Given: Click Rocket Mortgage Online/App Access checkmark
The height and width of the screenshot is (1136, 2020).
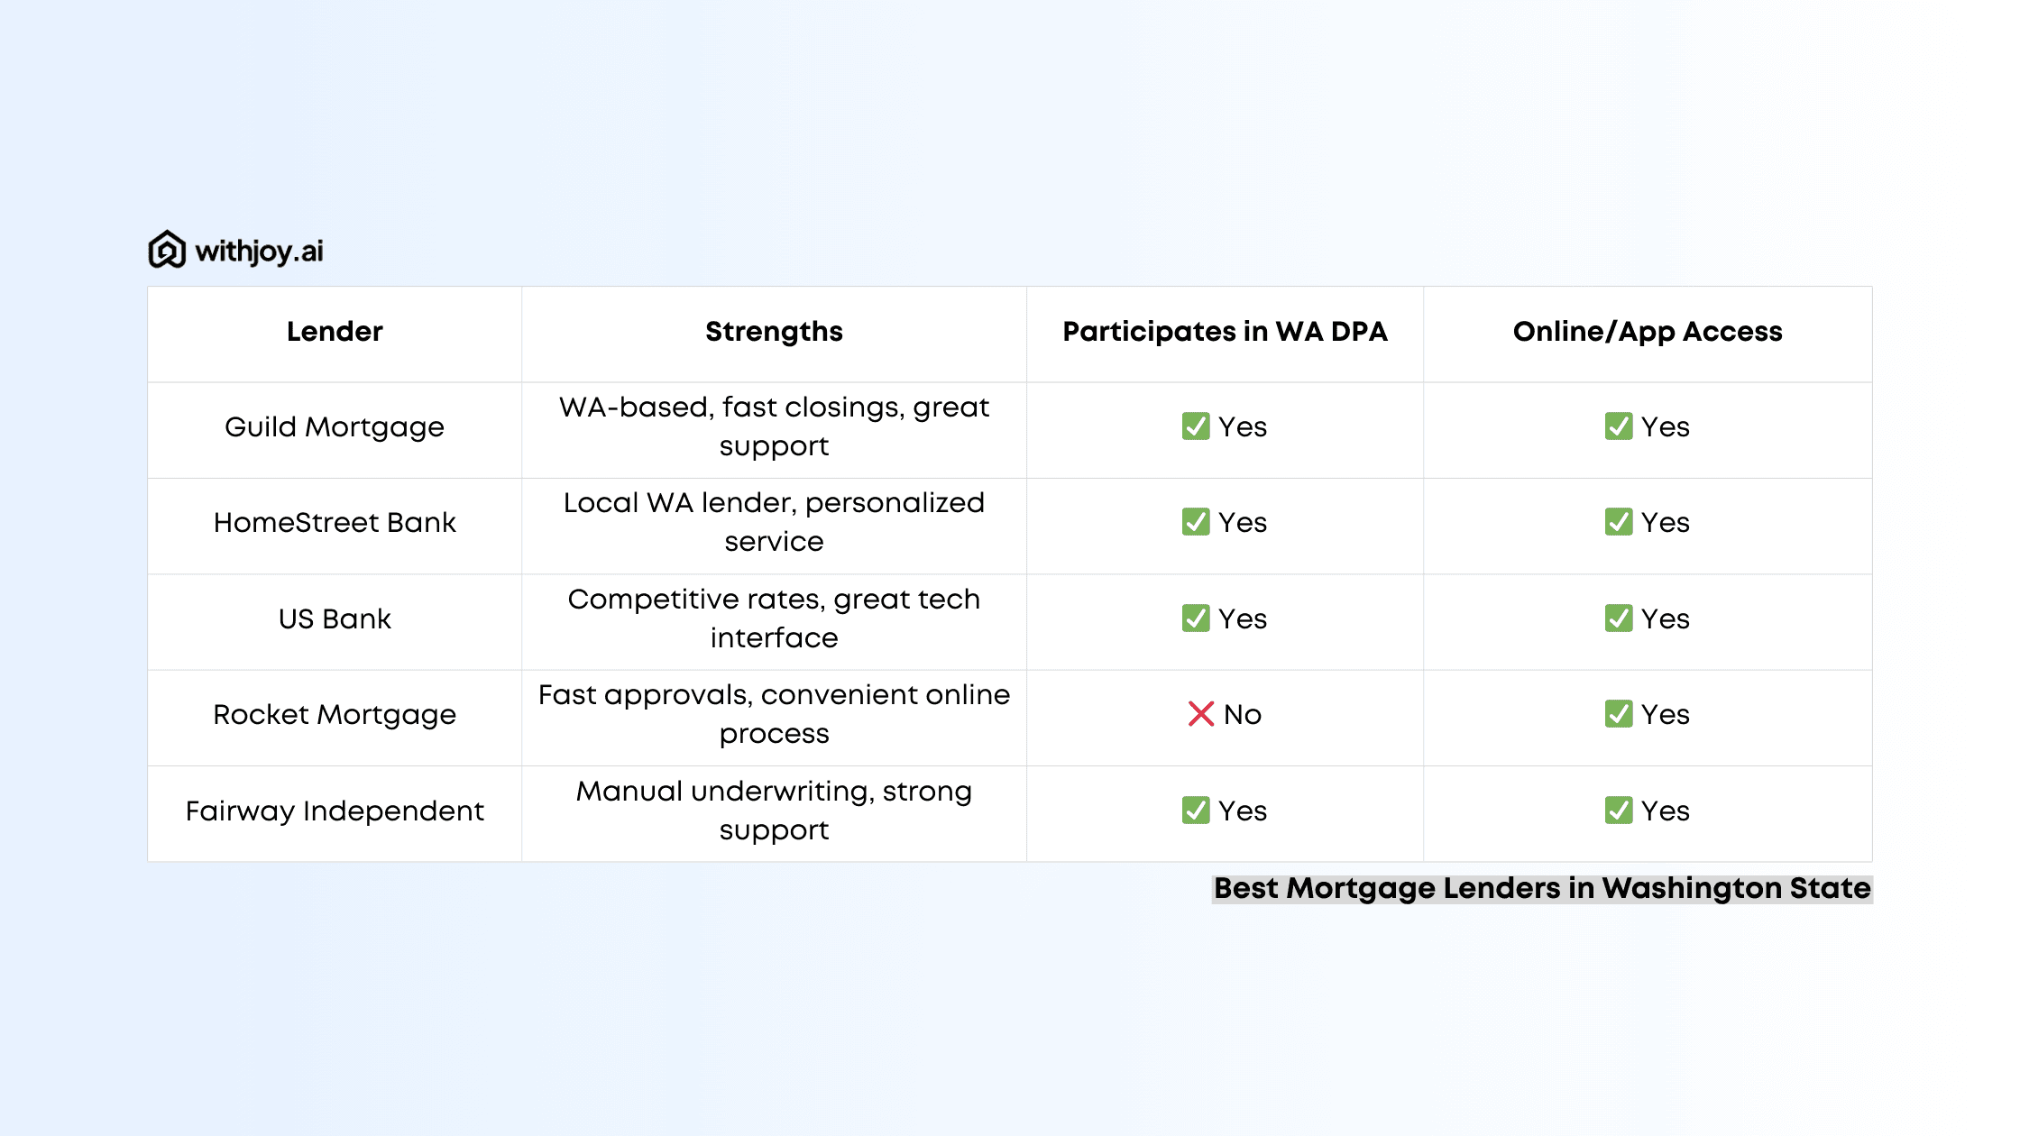Looking at the screenshot, I should (1619, 714).
